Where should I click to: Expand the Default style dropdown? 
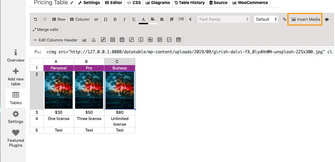(x=266, y=19)
